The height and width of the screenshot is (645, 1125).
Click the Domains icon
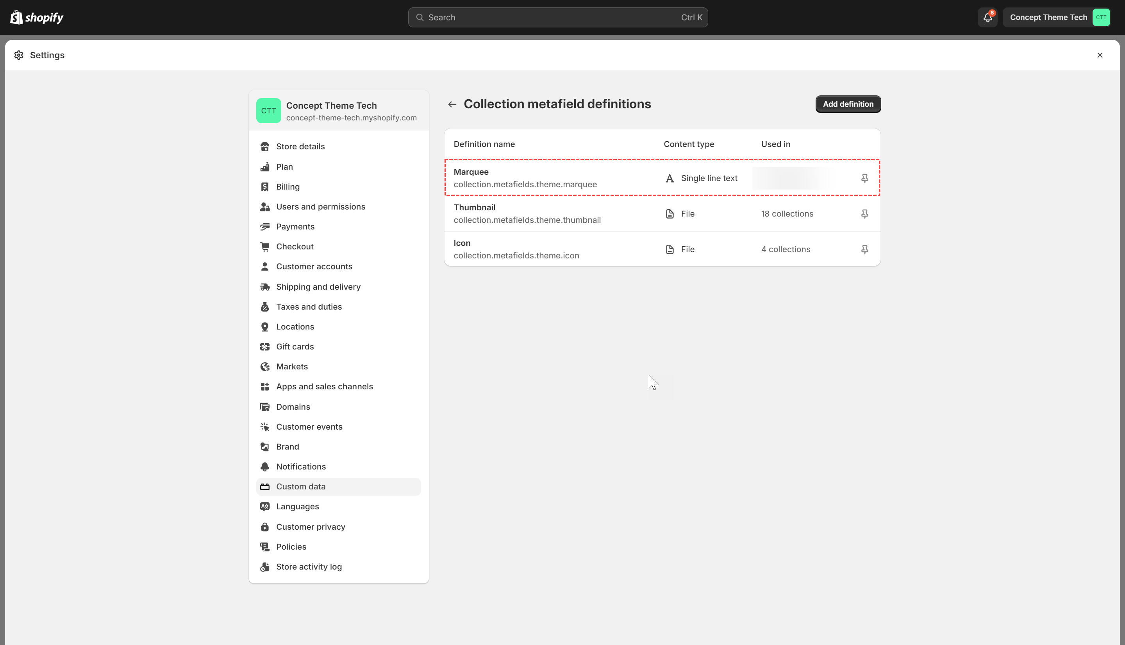click(265, 407)
